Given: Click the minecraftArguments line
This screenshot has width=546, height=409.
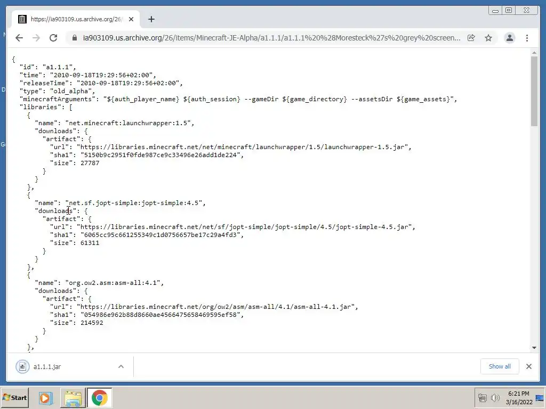Looking at the screenshot, I should [x=238, y=99].
